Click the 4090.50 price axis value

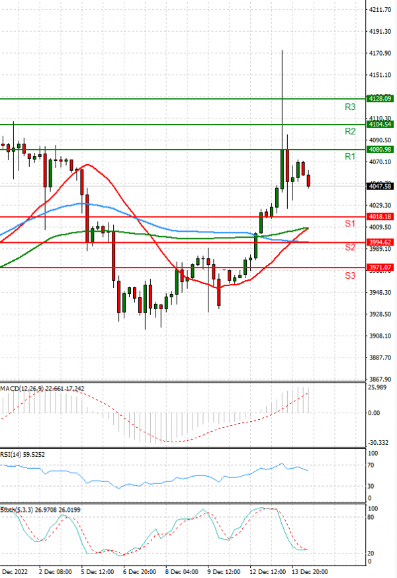point(380,140)
